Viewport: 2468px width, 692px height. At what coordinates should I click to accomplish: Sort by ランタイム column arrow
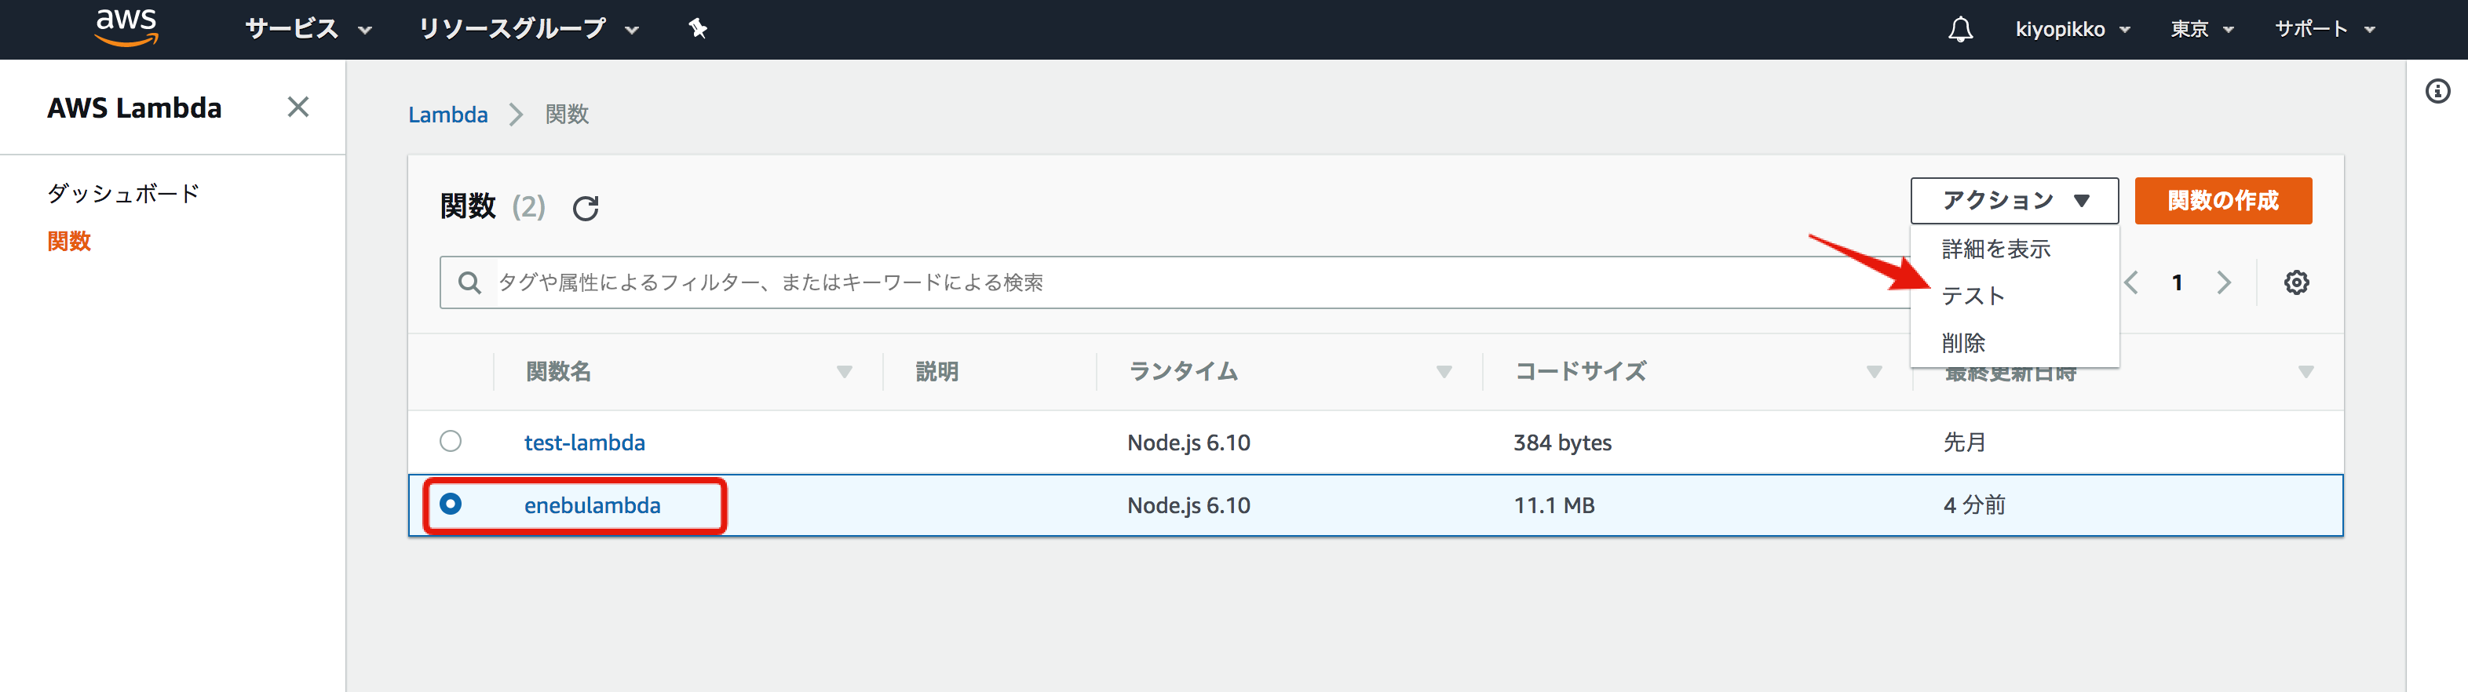(1443, 371)
